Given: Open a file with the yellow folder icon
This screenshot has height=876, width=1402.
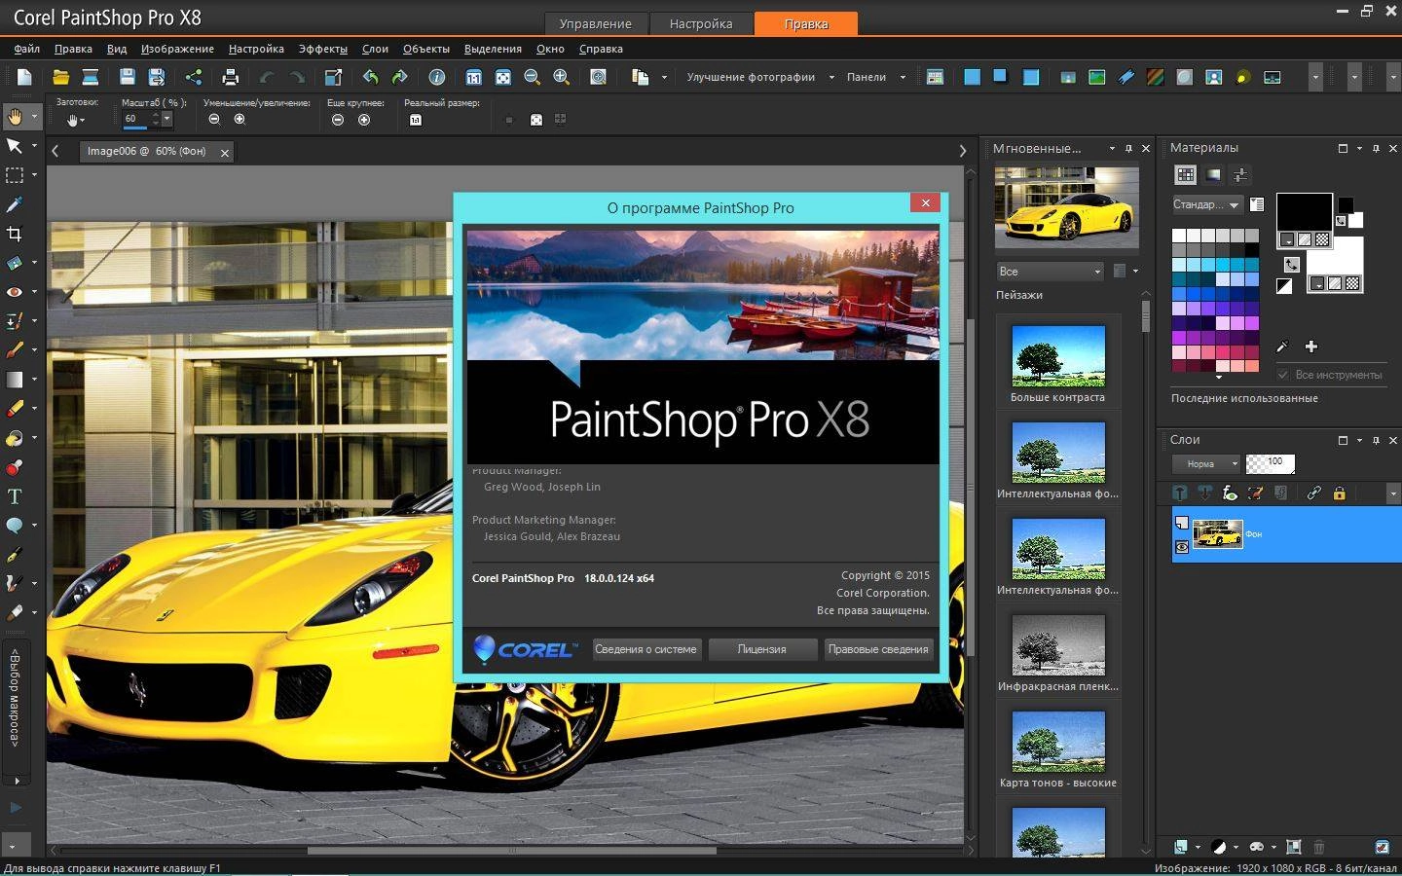Looking at the screenshot, I should point(60,77).
